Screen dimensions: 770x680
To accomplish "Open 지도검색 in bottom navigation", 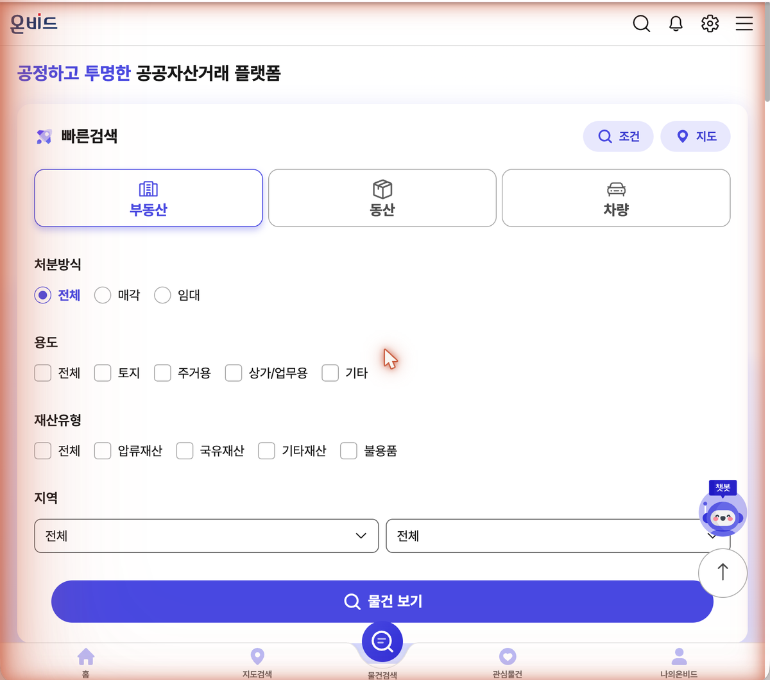I will [257, 663].
